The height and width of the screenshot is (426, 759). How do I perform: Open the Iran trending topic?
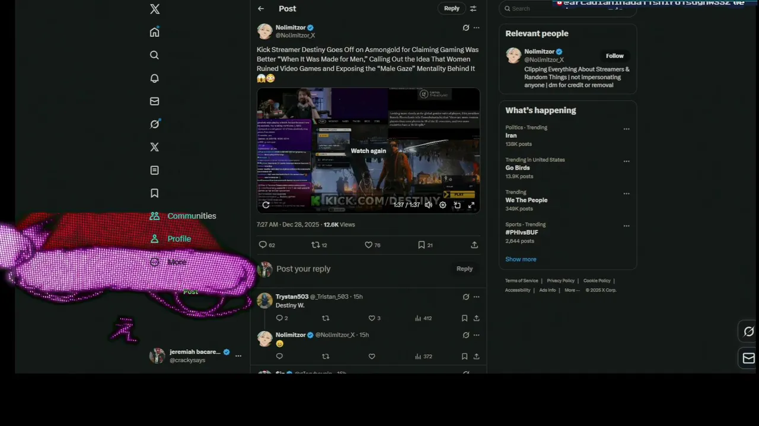pos(511,135)
